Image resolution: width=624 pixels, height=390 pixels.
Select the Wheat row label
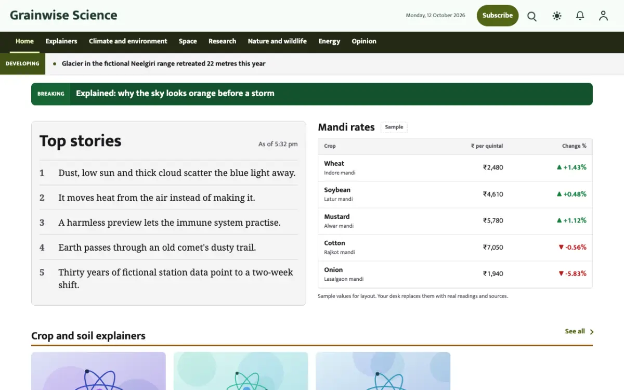(x=334, y=163)
